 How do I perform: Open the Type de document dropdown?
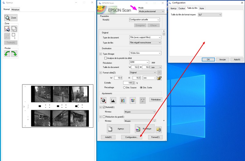click(145, 37)
